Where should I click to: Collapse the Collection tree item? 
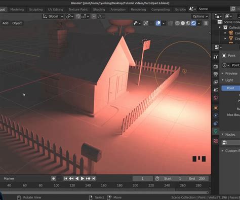tap(220, 27)
